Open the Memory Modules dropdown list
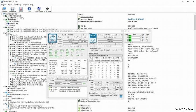 point(106,56)
